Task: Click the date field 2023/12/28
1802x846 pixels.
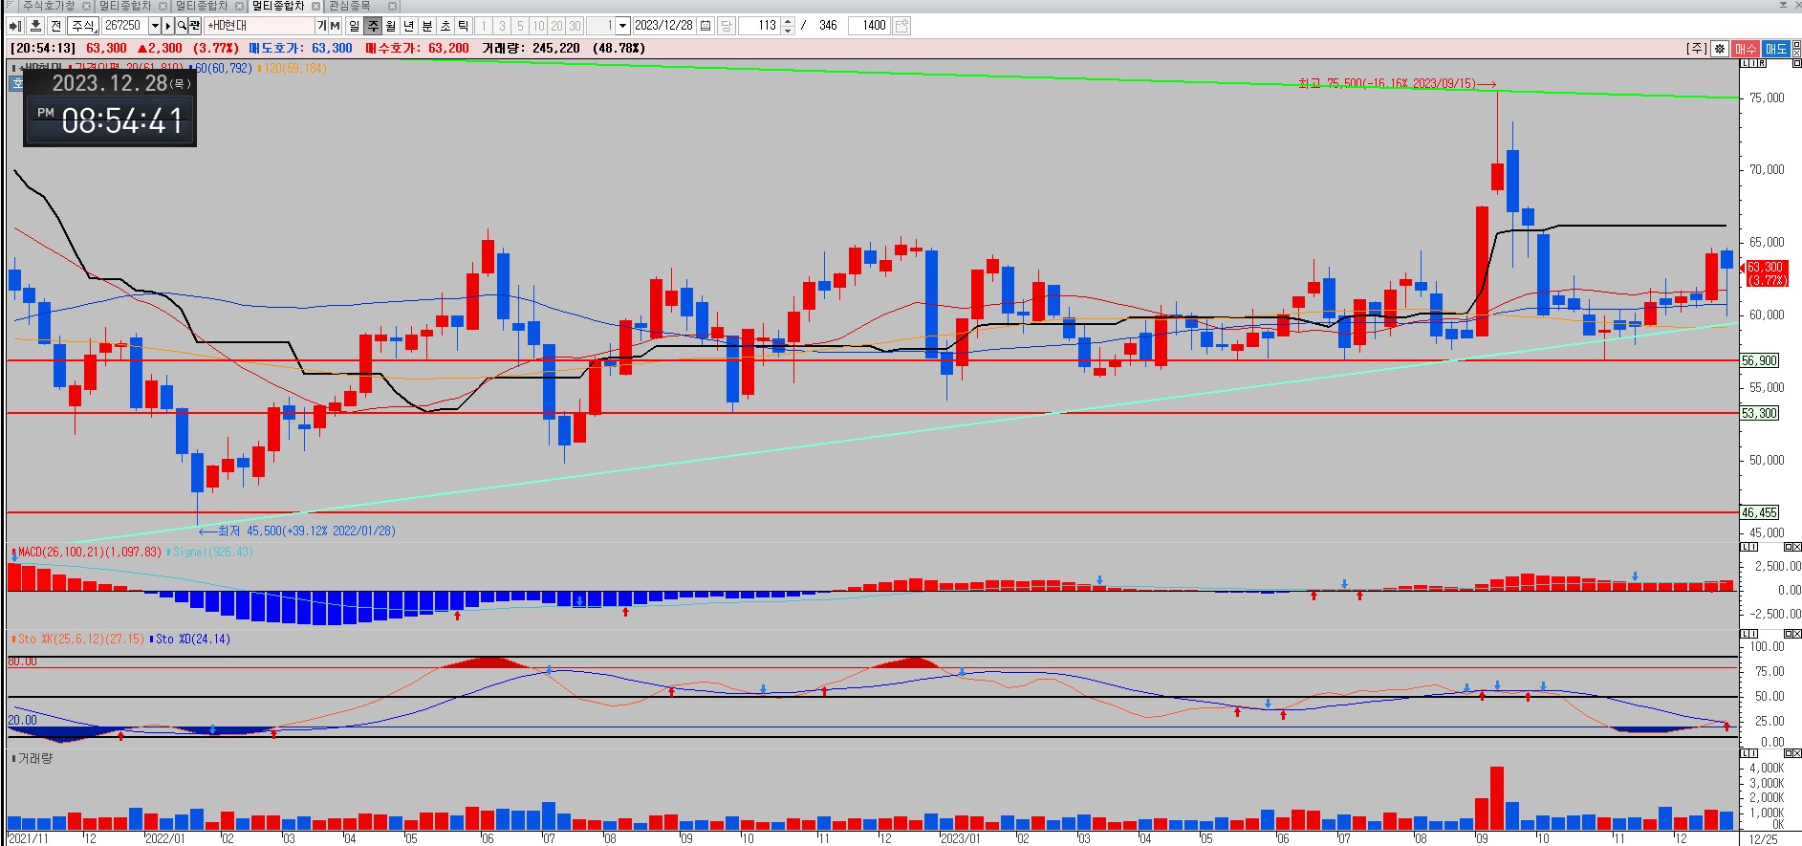Action: (664, 26)
